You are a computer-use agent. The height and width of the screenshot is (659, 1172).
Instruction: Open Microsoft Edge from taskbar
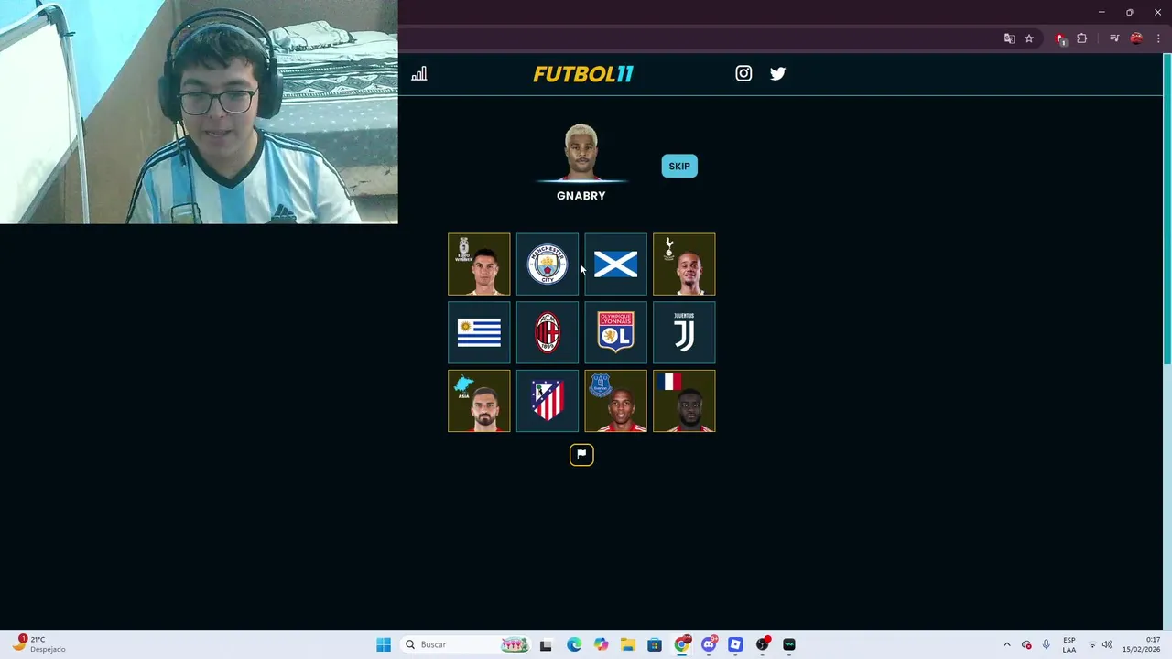click(573, 644)
